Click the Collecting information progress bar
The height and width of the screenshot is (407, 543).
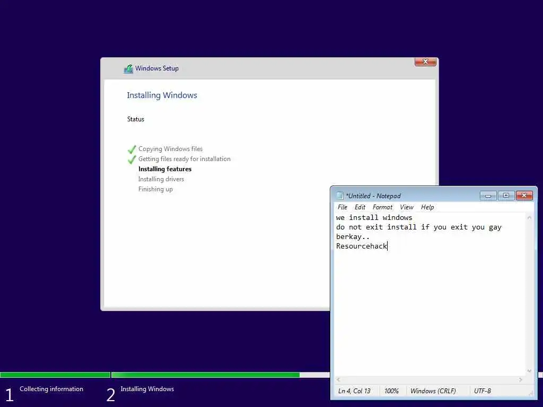(x=55, y=375)
